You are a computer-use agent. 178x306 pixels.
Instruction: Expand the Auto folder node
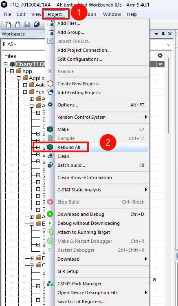pos(25,85)
